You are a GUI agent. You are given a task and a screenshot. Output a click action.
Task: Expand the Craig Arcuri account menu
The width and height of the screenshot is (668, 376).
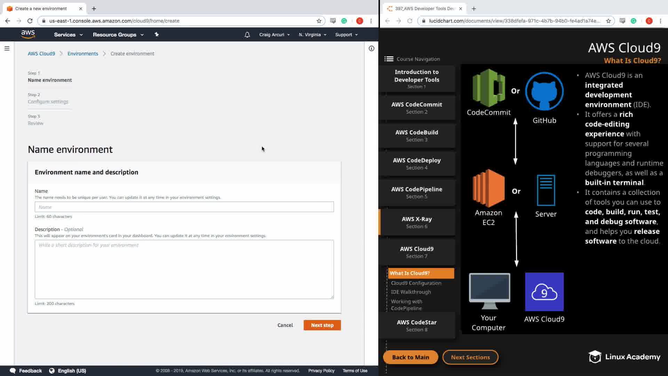pyautogui.click(x=274, y=35)
